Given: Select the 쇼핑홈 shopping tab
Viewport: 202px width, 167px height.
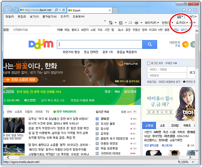Looking at the screenshot, I should (149, 125).
